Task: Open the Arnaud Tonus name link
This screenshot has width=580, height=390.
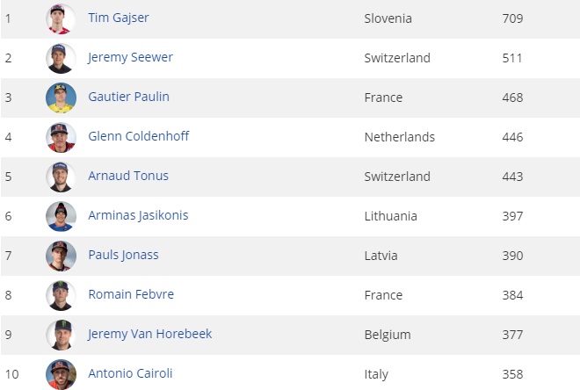Action: click(x=128, y=176)
